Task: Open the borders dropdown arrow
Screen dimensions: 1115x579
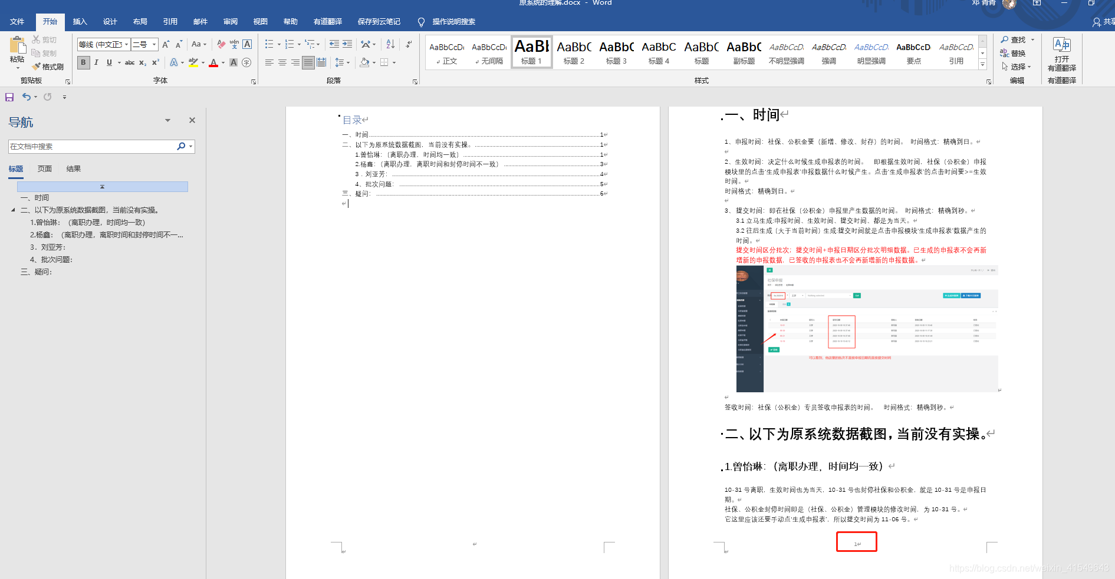Action: [394, 62]
